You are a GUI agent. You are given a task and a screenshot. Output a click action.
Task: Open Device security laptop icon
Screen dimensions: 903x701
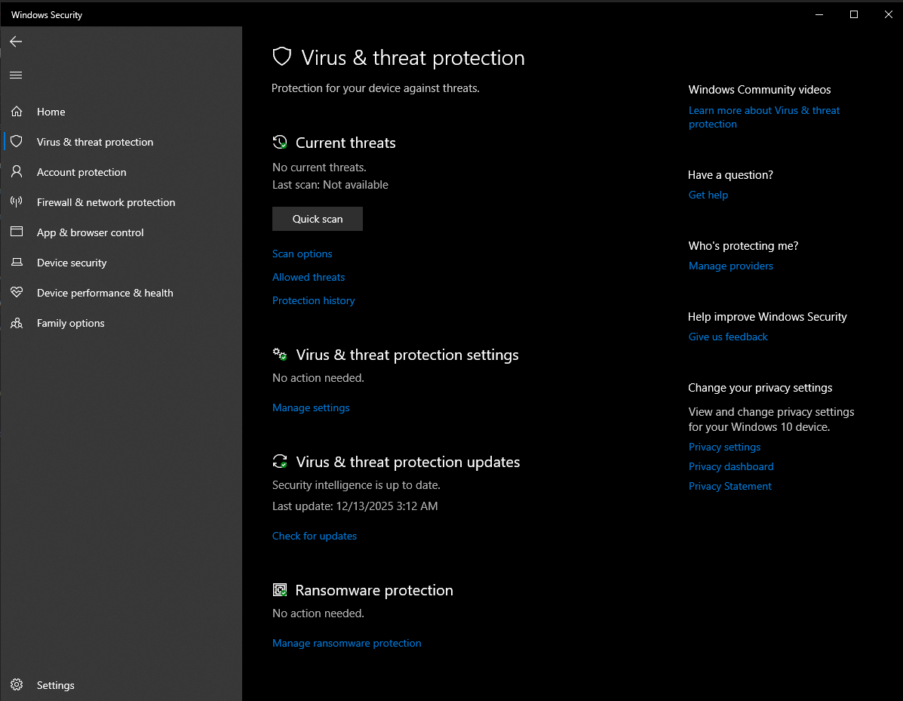(17, 263)
